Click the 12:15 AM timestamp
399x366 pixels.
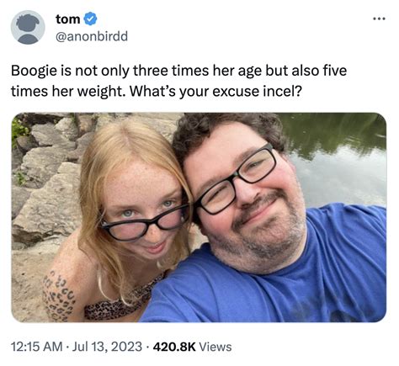coord(37,347)
